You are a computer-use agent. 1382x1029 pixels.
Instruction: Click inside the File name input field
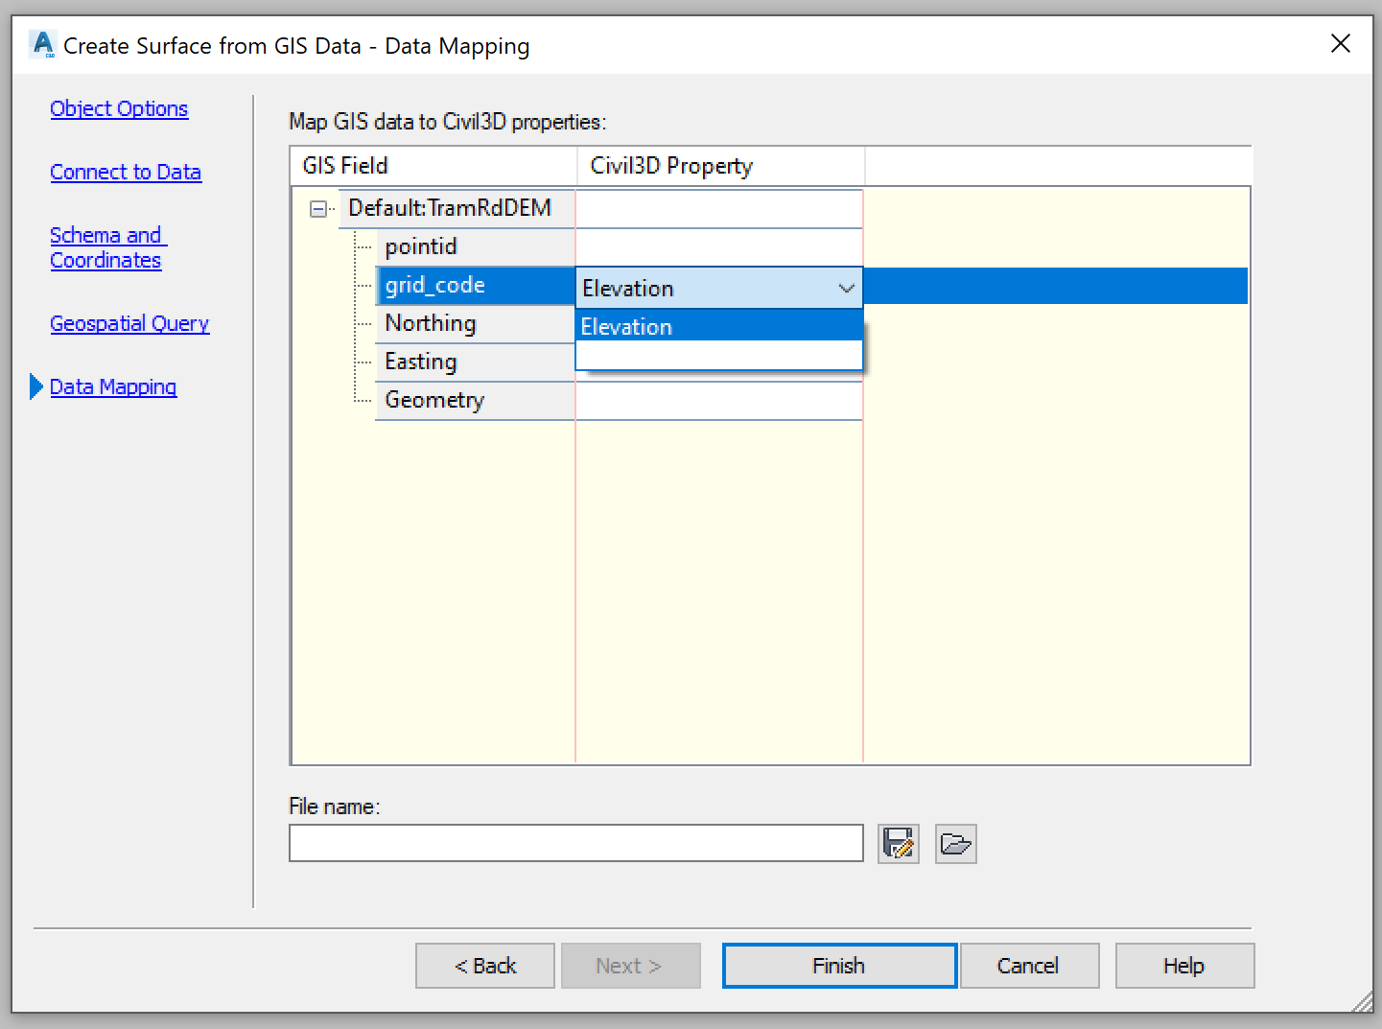point(575,843)
